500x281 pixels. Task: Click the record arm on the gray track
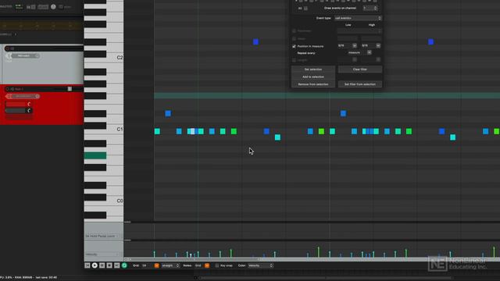[7, 48]
